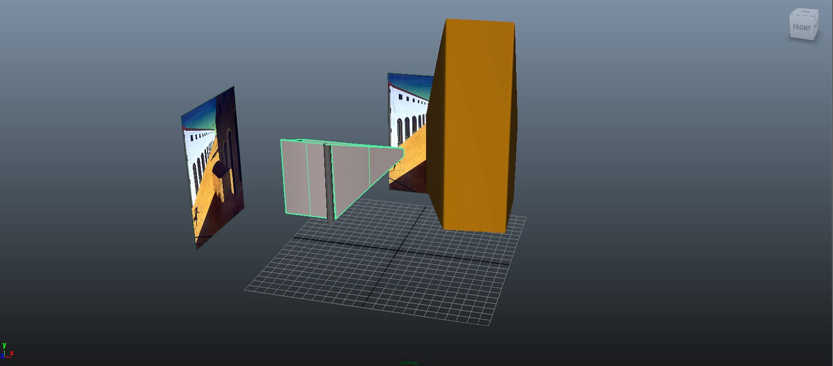The width and height of the screenshot is (833, 366).
Task: Click the XYZ axis indicator
Action: pyautogui.click(x=7, y=351)
